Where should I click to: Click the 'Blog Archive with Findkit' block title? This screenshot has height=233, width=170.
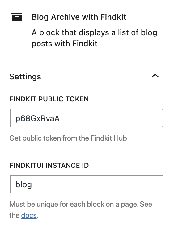[x=79, y=17]
